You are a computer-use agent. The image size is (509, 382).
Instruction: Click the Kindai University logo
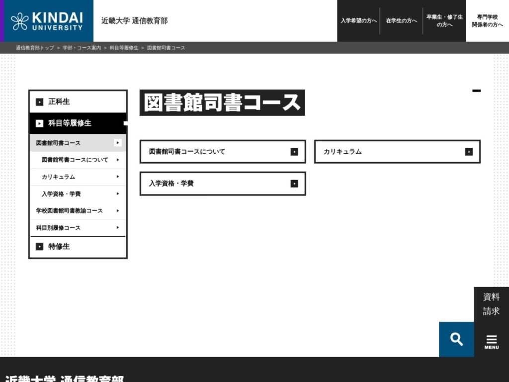click(47, 21)
